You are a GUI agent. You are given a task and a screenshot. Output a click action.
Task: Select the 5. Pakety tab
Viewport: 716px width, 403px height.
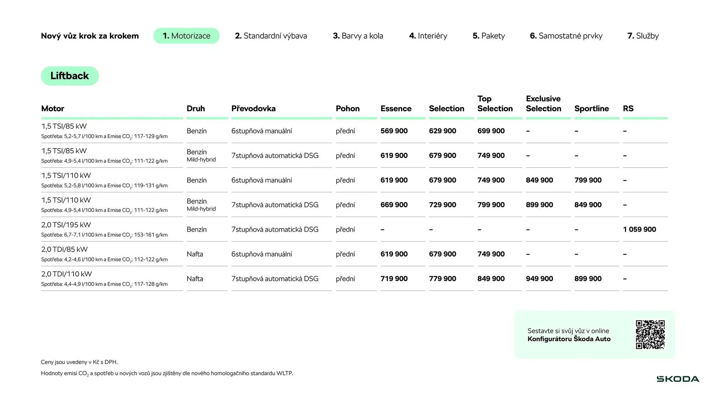coord(489,36)
